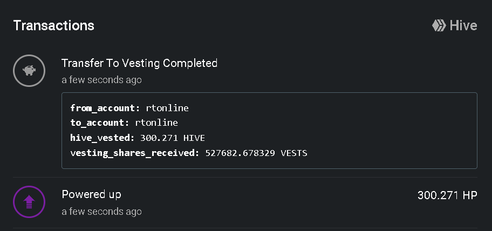Click the 300.271 HP amount
492x231 pixels.
[447, 195]
